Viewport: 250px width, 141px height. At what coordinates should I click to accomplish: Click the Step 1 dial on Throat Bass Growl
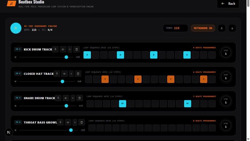(x=226, y=125)
